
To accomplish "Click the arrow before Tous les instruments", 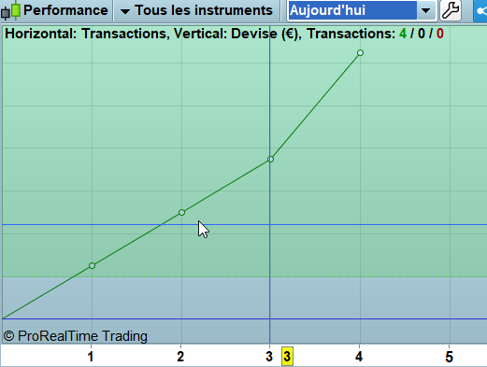I will click(125, 11).
